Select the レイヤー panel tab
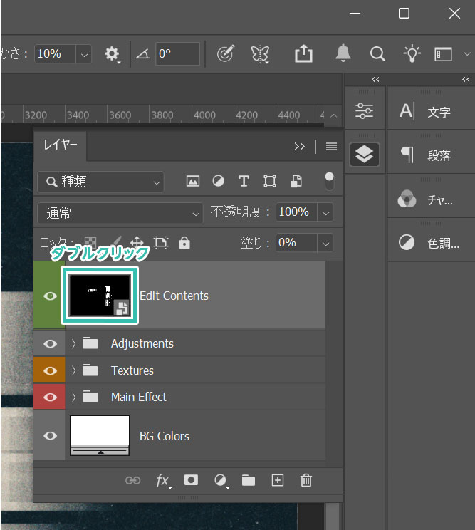The height and width of the screenshot is (530, 475). 61,145
